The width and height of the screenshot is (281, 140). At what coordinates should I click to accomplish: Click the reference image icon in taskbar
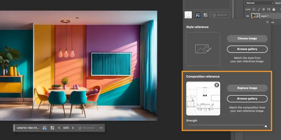tap(44, 128)
